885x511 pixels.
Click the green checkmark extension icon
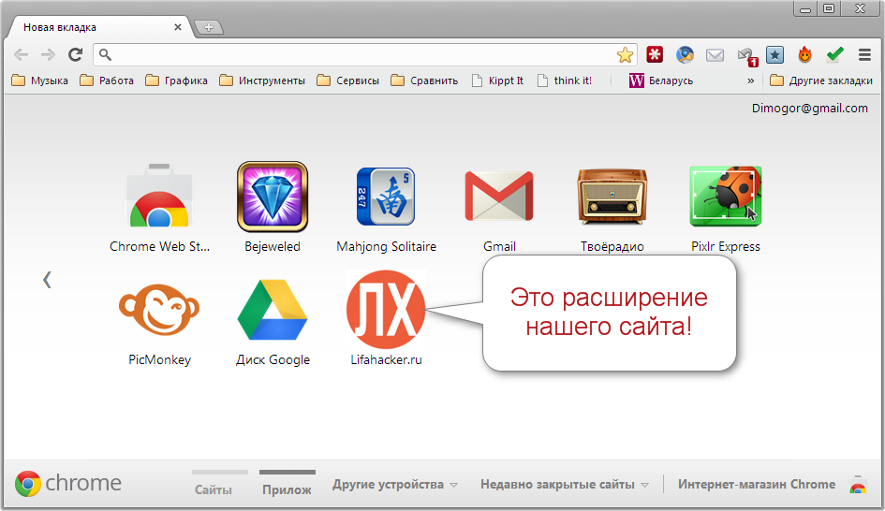click(x=834, y=55)
